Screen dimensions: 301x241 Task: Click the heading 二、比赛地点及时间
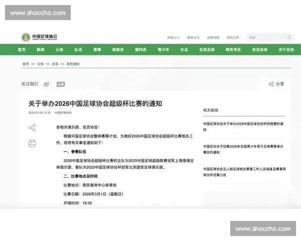[80, 176]
